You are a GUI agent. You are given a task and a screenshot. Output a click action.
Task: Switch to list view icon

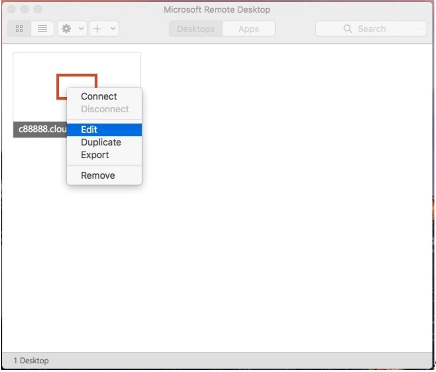point(42,29)
